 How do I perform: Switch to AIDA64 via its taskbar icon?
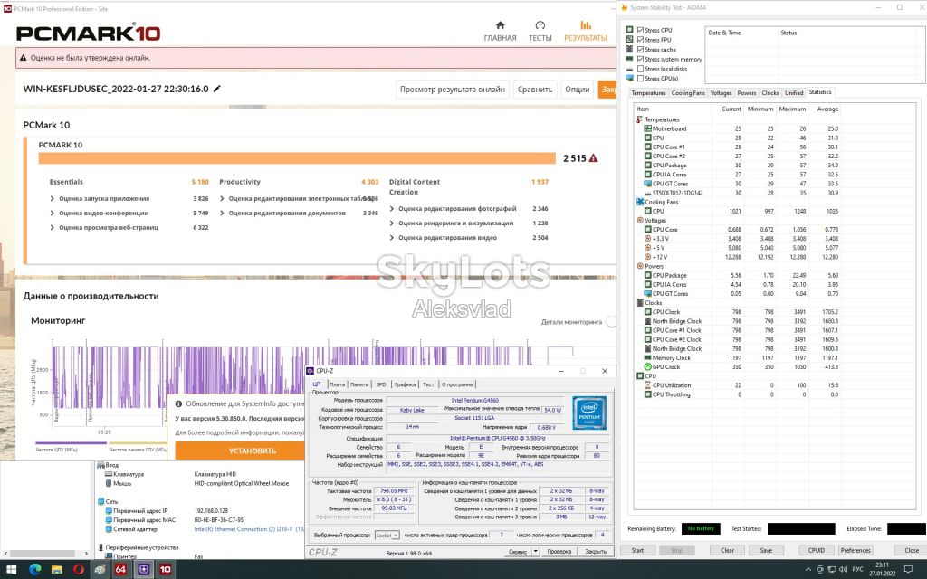[x=121, y=570]
